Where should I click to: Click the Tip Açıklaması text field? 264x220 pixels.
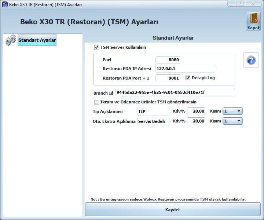coord(153,111)
